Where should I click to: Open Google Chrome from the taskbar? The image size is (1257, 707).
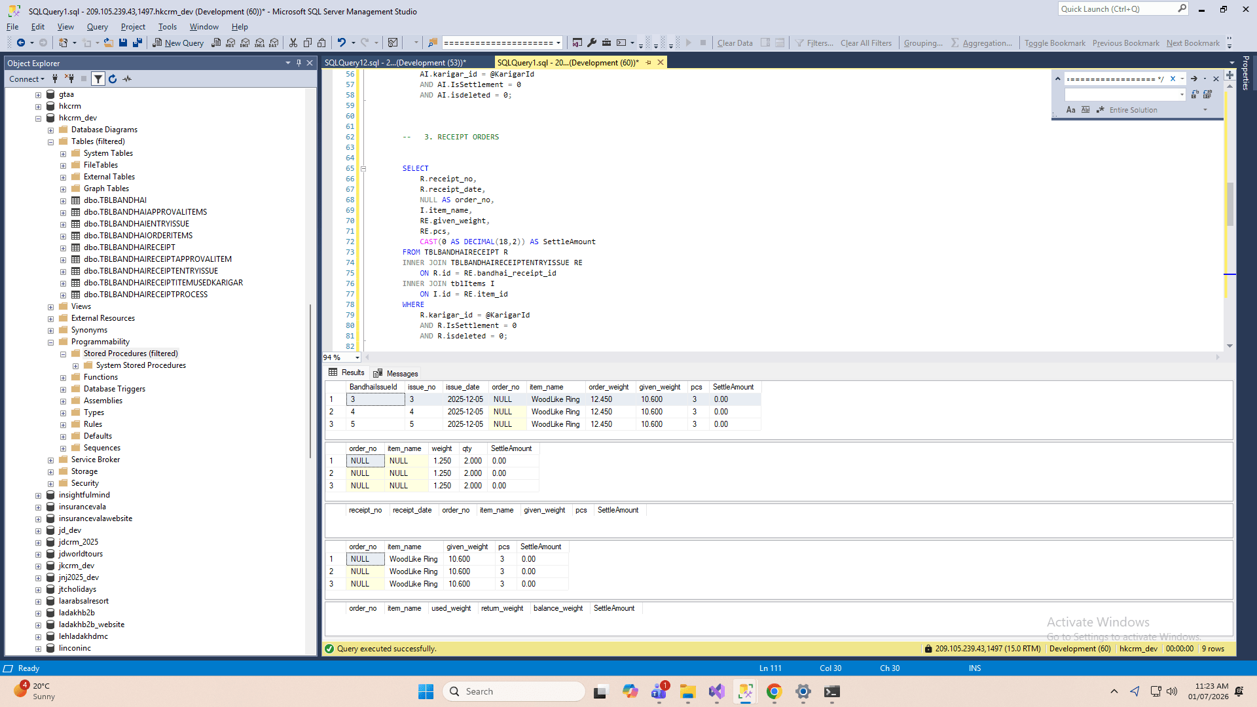tap(774, 691)
